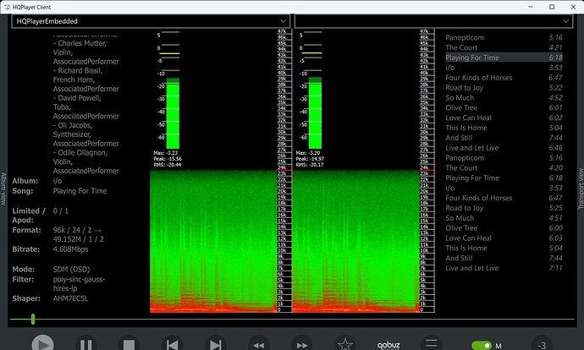Play The Court lasting 4:20
The height and width of the screenshot is (350, 584).
tap(504, 167)
